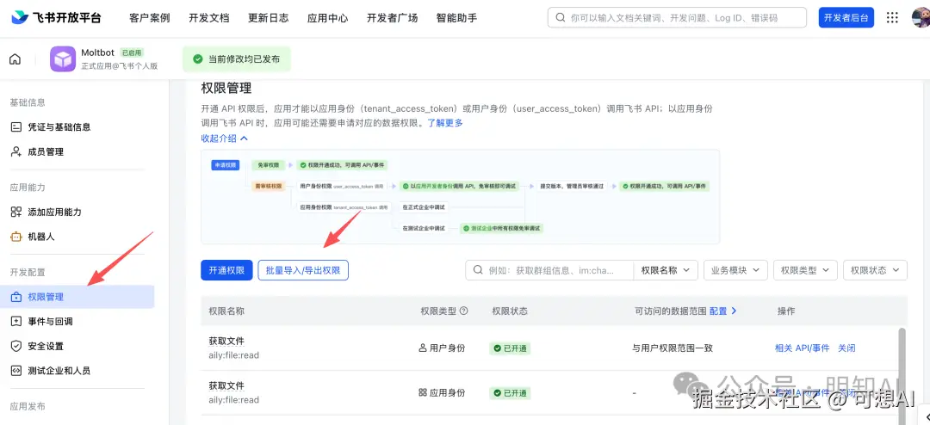The height and width of the screenshot is (425, 930).
Task: Go to 智能助手 in top navigation
Action: [456, 18]
